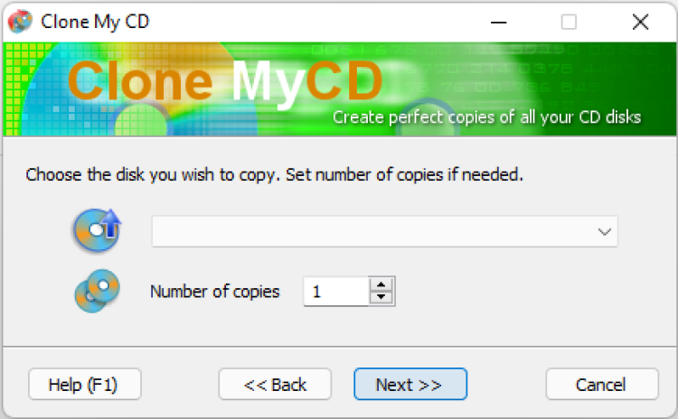Viewport: 678px width, 419px height.
Task: Increase number of copies with up arrow
Action: (382, 284)
